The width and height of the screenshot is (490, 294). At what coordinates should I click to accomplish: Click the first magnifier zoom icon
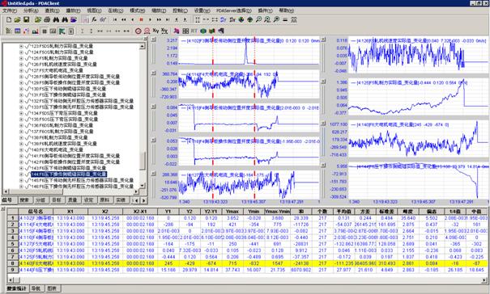pos(258,19)
